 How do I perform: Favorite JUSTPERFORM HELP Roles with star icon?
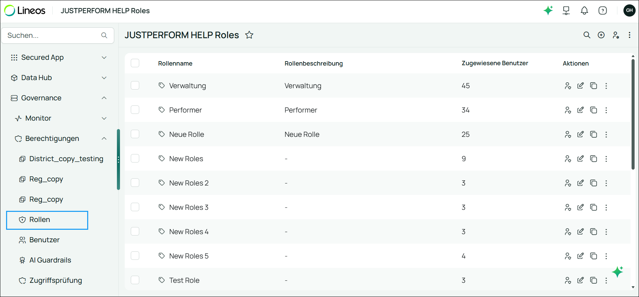249,35
